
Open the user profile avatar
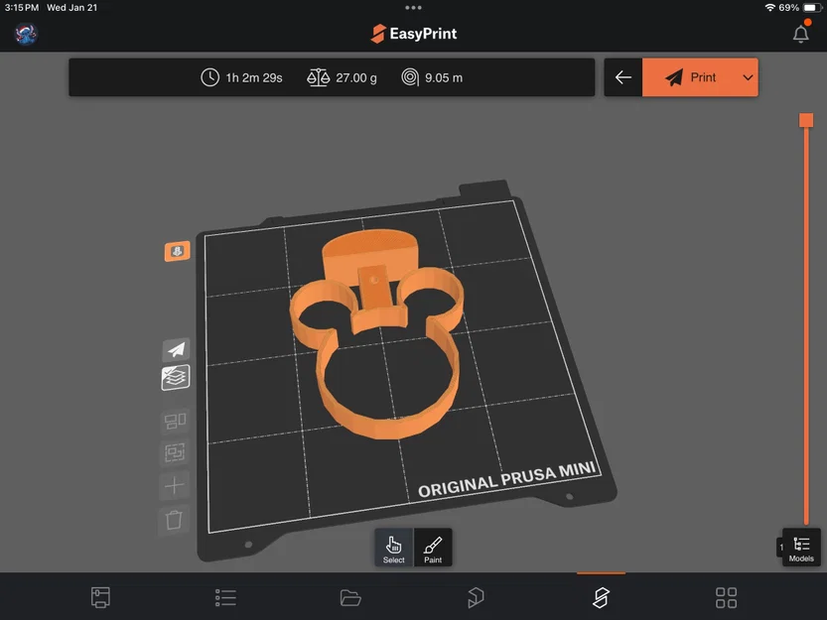click(x=26, y=34)
